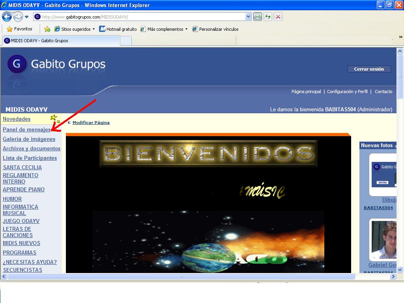404x303 pixels.
Task: Click the URL address input field
Action: 142,17
